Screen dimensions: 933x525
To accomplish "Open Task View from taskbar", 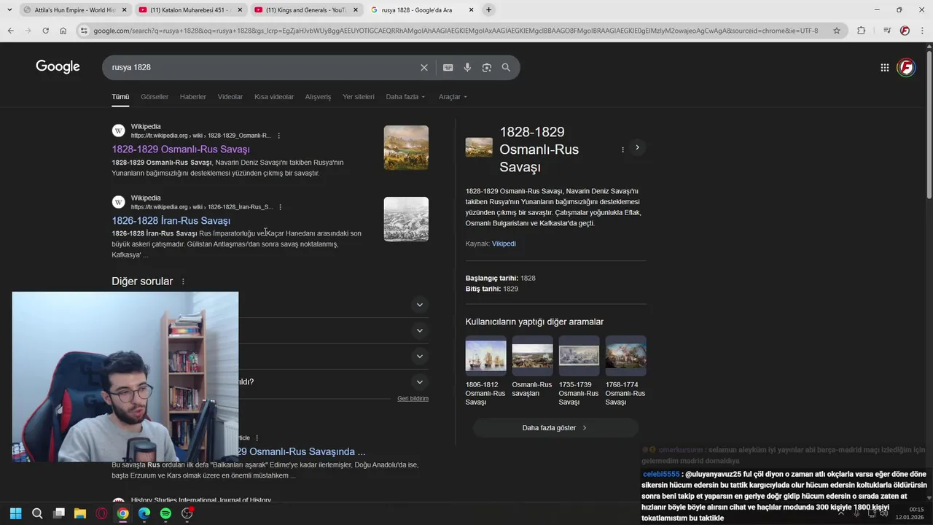I will (59, 513).
